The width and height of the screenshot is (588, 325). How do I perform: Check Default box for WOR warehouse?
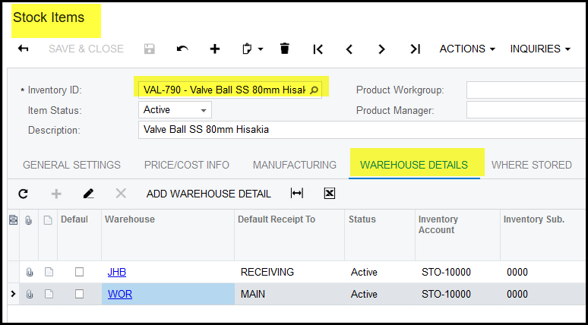click(x=79, y=294)
